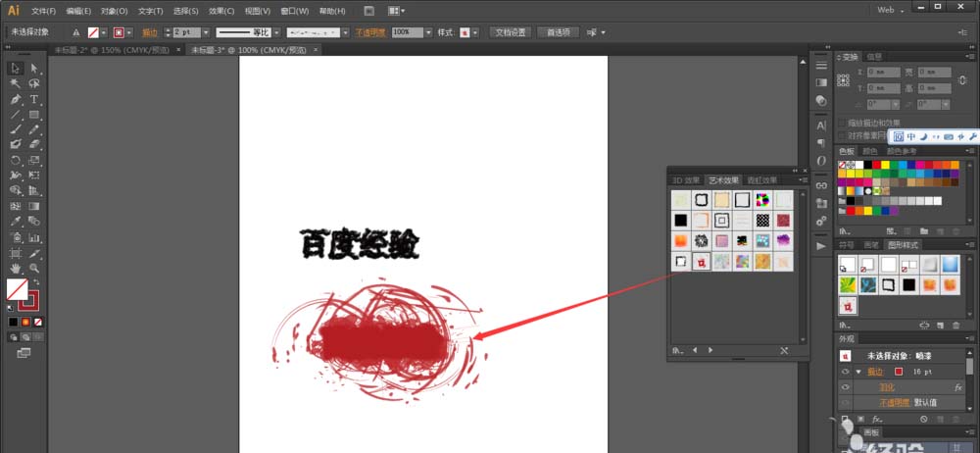
Task: Select the Rotate tool
Action: (16, 160)
